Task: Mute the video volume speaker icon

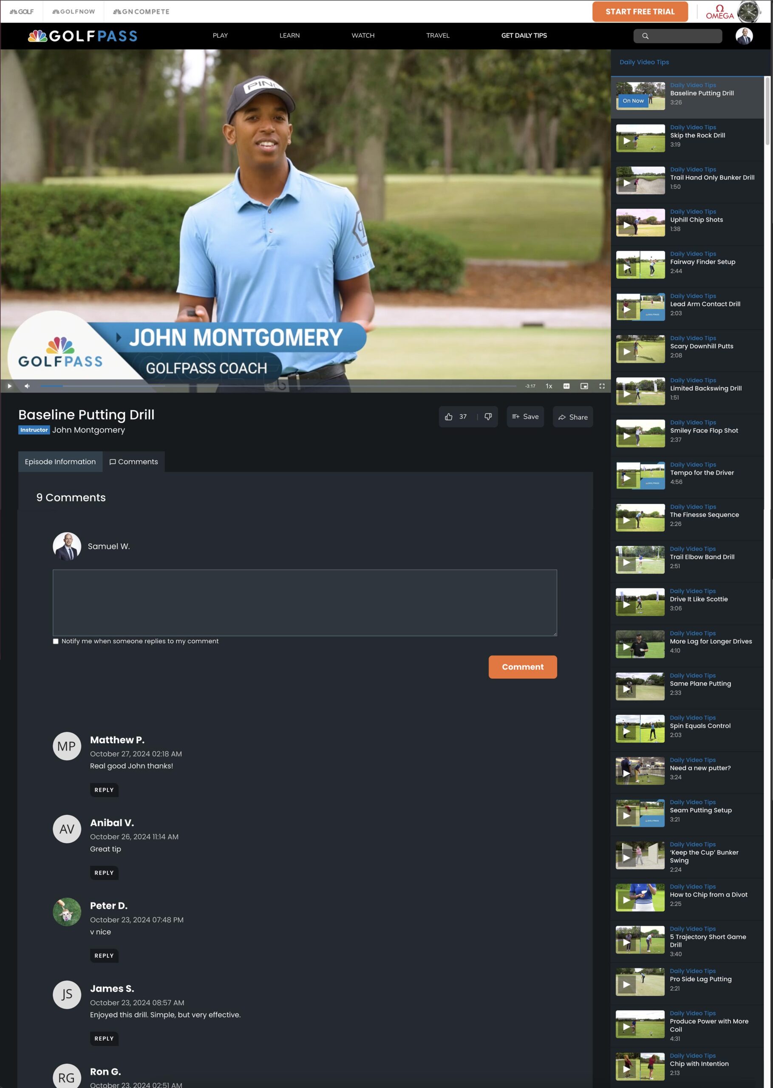Action: tap(27, 386)
